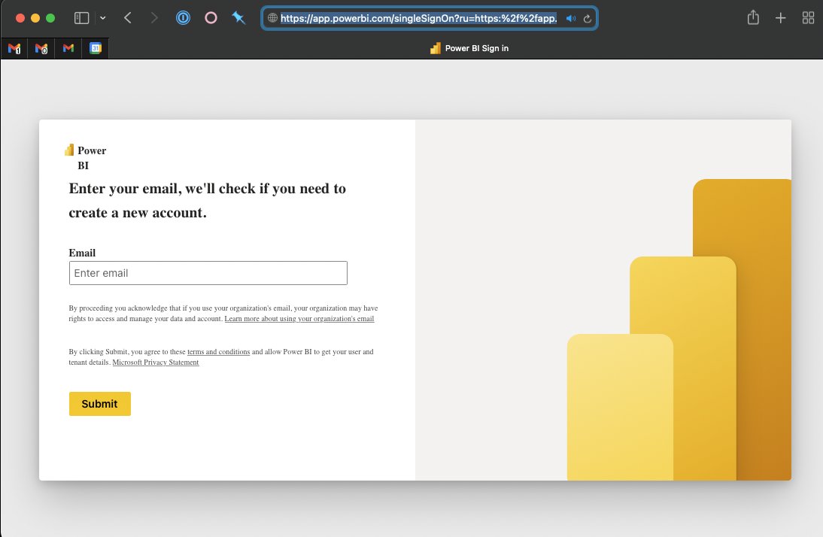This screenshot has height=537, width=823.
Task: Reload the page with refresh icon
Action: pos(588,18)
